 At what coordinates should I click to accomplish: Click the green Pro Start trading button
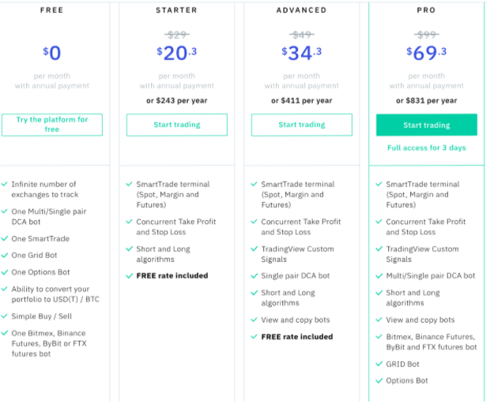point(426,125)
